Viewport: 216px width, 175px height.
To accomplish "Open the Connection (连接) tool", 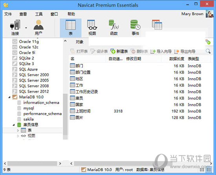I will 15,27.
